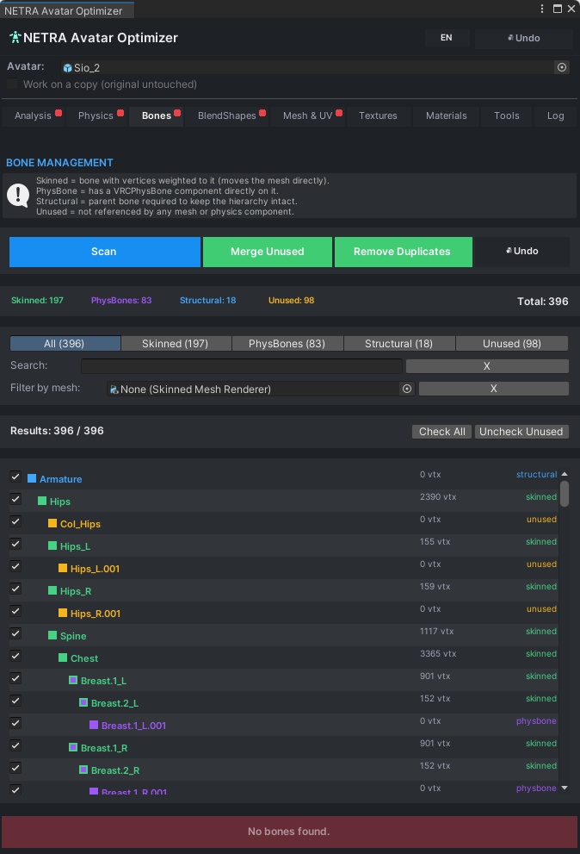Switch to the Skinned (197) filter tab

coord(176,343)
